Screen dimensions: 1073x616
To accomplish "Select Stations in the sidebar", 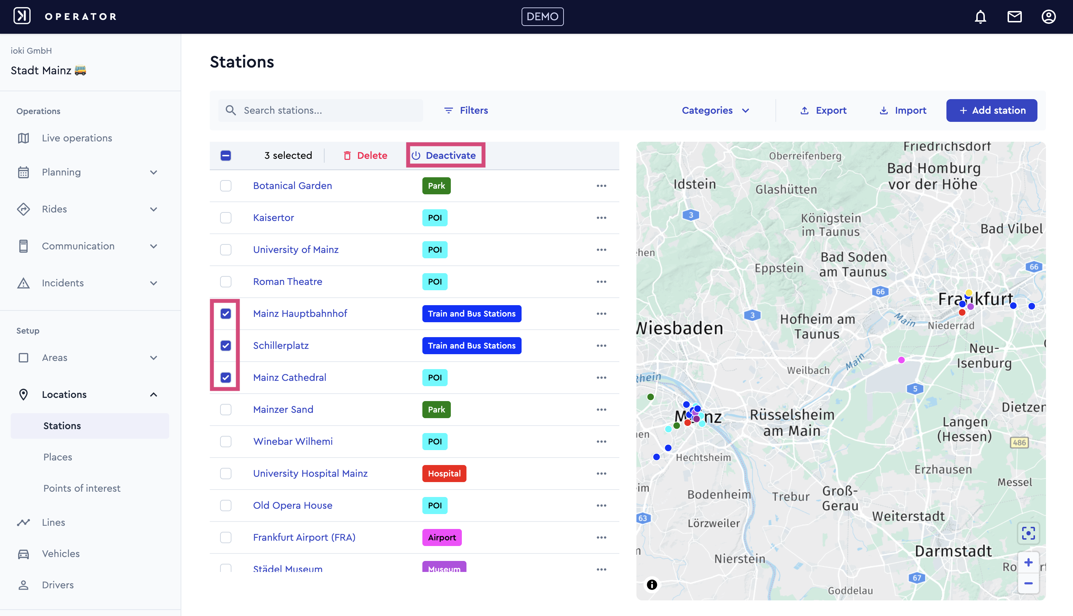I will point(90,426).
